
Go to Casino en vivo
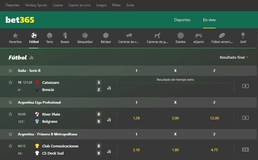(79, 5)
